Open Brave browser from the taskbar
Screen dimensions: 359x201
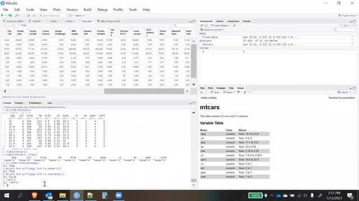(35, 195)
